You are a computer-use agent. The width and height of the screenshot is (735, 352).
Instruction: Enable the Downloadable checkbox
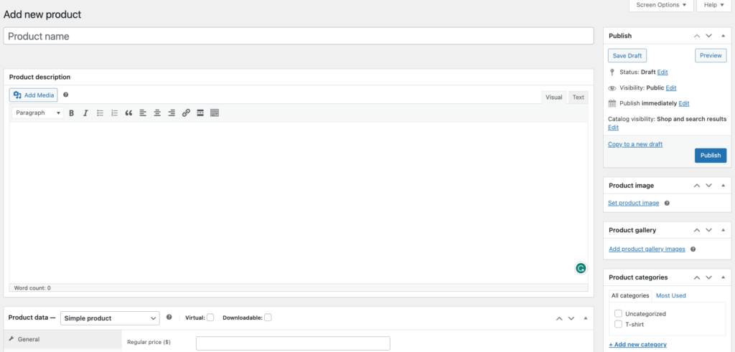coord(268,318)
